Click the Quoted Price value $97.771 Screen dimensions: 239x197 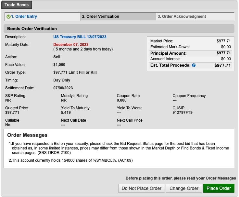tap(12, 113)
